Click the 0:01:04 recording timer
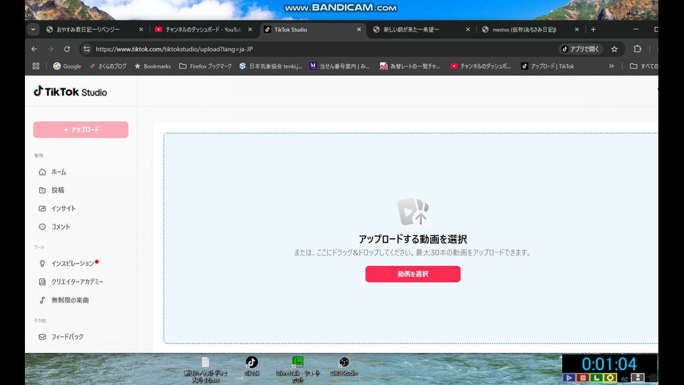 pyautogui.click(x=609, y=364)
